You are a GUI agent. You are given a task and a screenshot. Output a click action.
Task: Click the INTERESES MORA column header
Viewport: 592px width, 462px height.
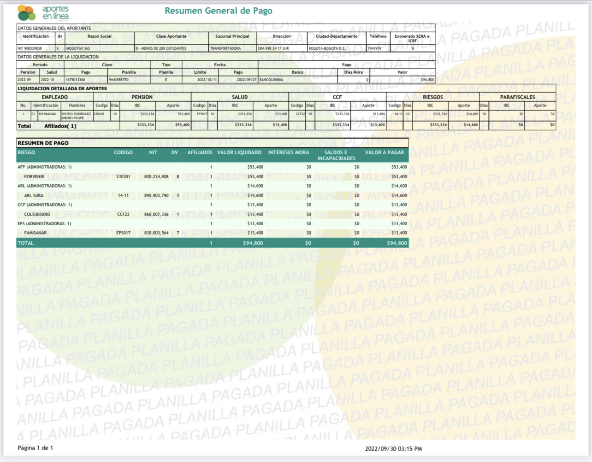coord(288,152)
